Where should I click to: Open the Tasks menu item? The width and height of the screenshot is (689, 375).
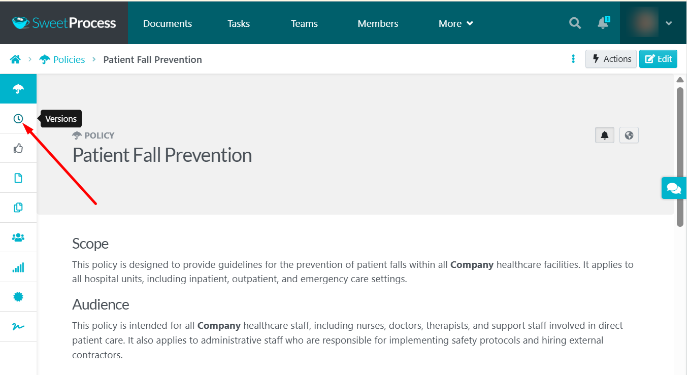pyautogui.click(x=239, y=23)
